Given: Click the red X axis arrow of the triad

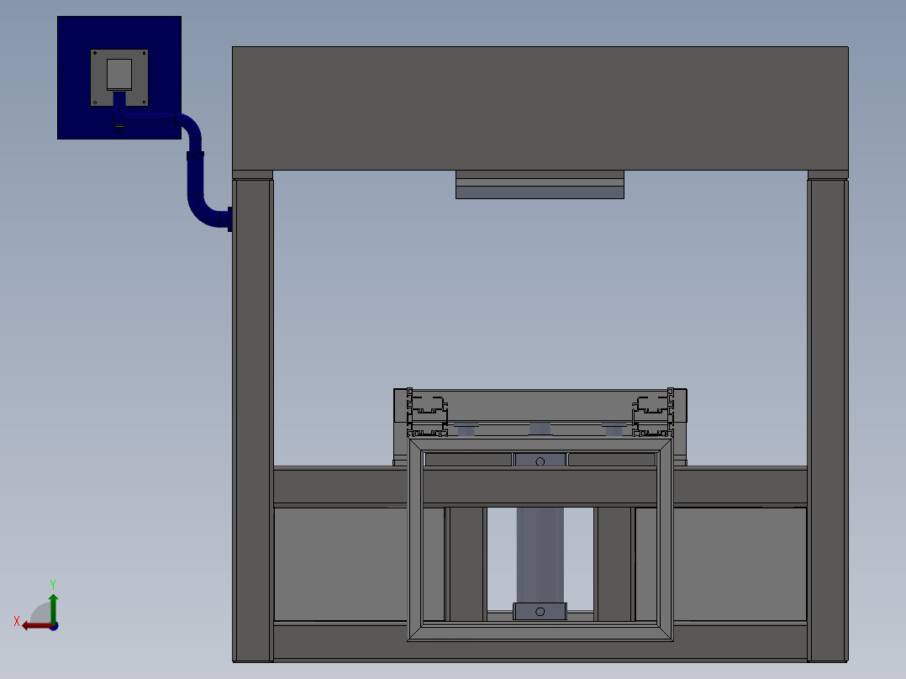Looking at the screenshot, I should tap(36, 626).
